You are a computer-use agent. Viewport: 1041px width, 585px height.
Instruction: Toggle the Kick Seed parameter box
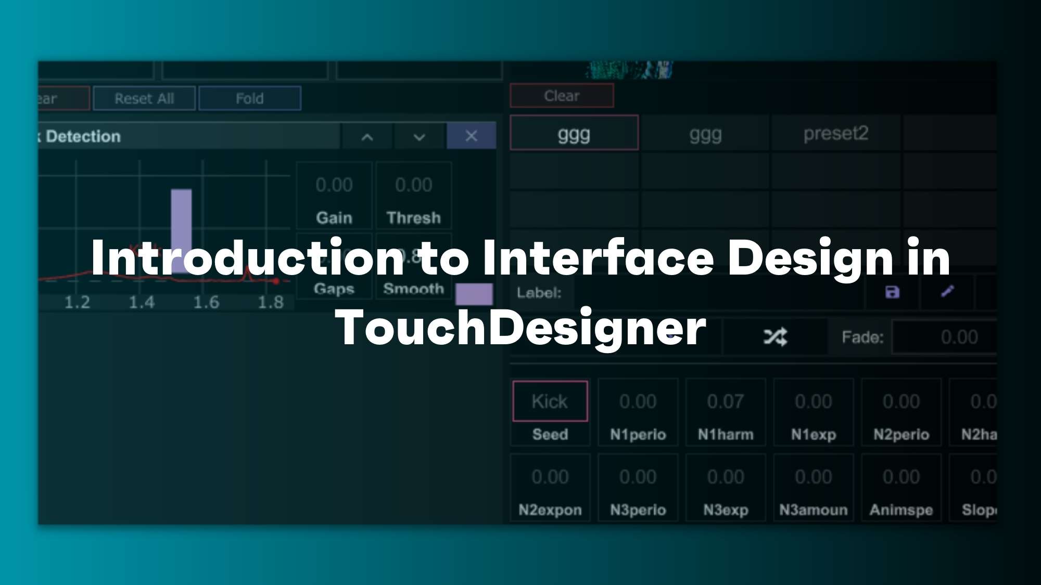coord(550,401)
